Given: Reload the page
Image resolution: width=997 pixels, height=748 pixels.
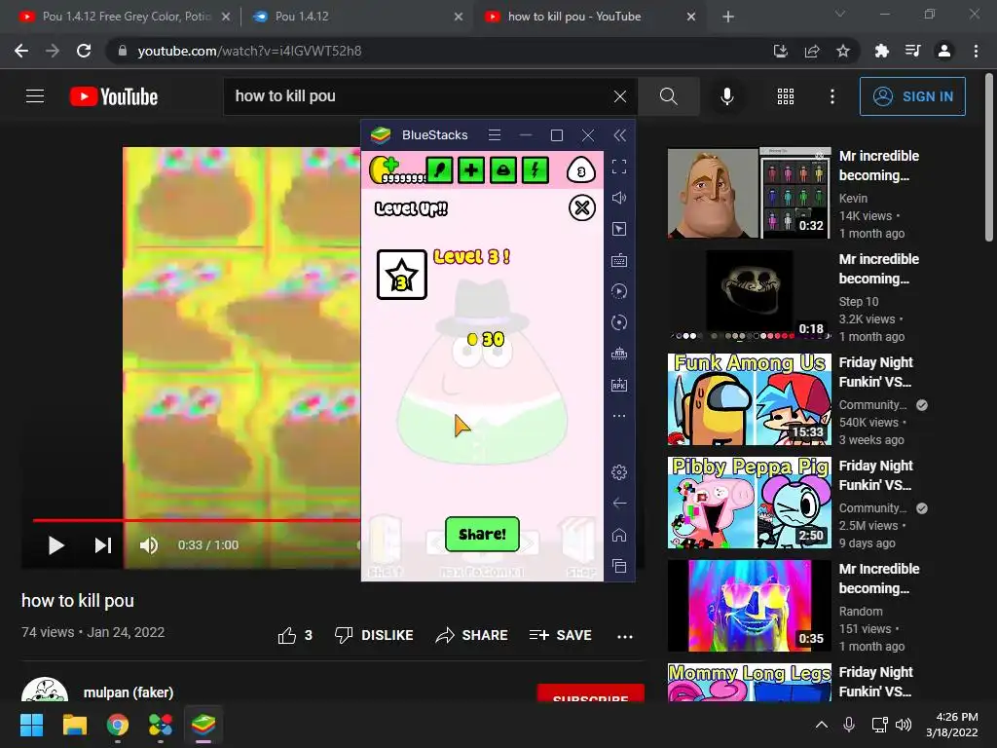Looking at the screenshot, I should point(84,51).
